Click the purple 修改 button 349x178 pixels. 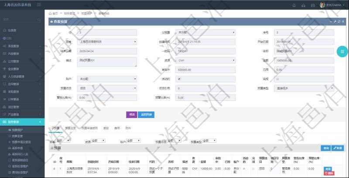tap(131, 114)
